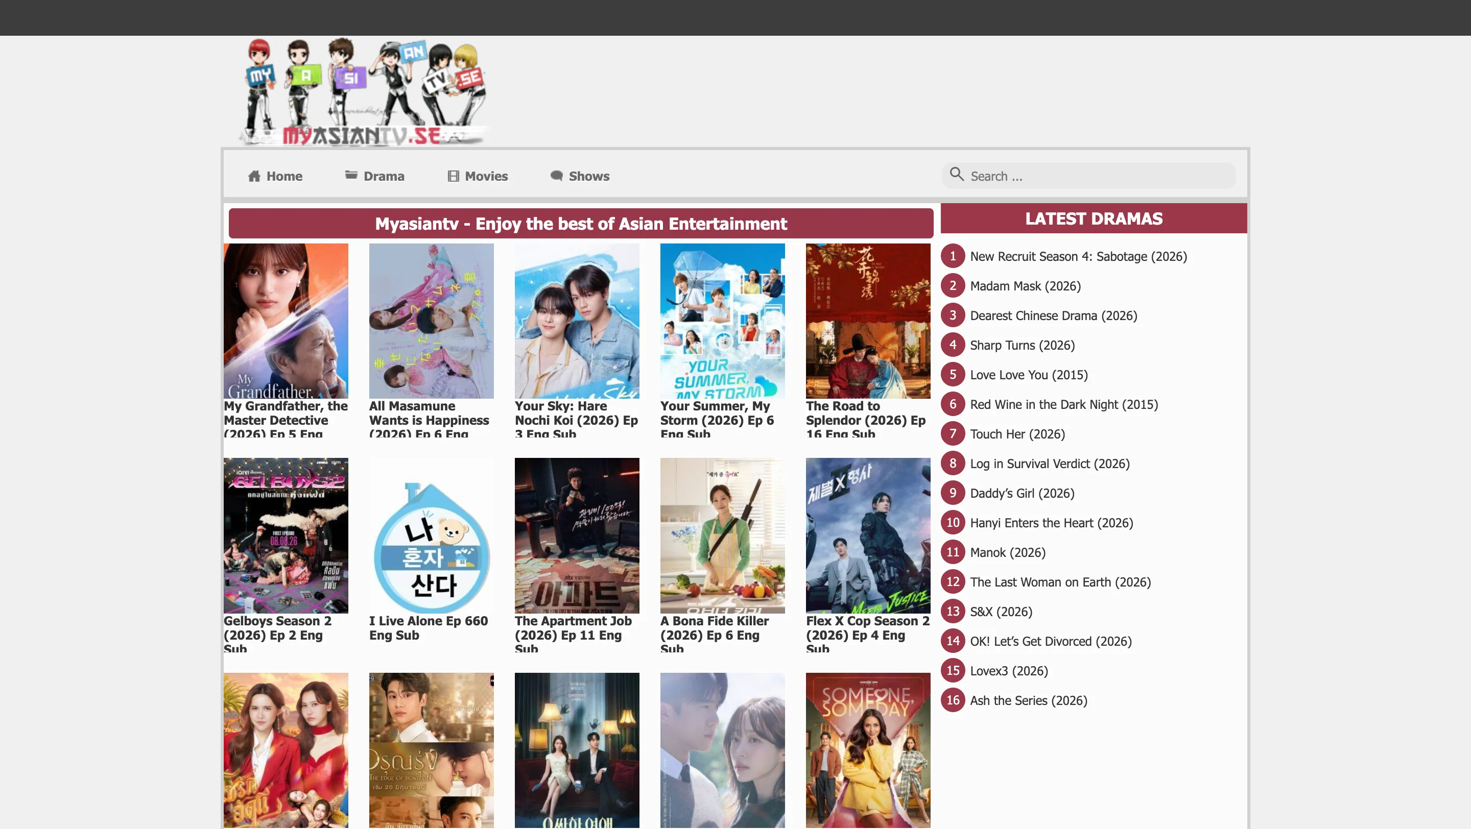
Task: Open A Bona Fide Killer poster
Action: click(723, 536)
